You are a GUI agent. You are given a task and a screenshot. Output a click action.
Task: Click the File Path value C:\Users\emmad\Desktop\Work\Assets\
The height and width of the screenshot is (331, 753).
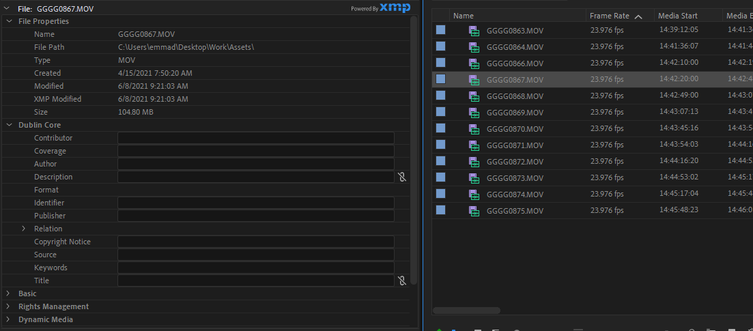pyautogui.click(x=186, y=47)
